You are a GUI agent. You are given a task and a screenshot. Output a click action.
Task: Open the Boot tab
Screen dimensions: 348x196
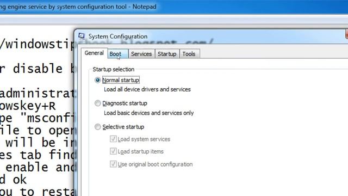[x=118, y=54]
